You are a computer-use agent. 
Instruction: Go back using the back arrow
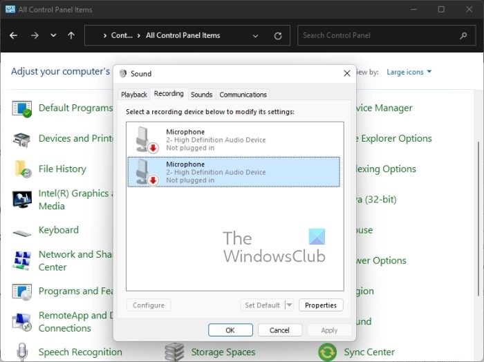13,35
